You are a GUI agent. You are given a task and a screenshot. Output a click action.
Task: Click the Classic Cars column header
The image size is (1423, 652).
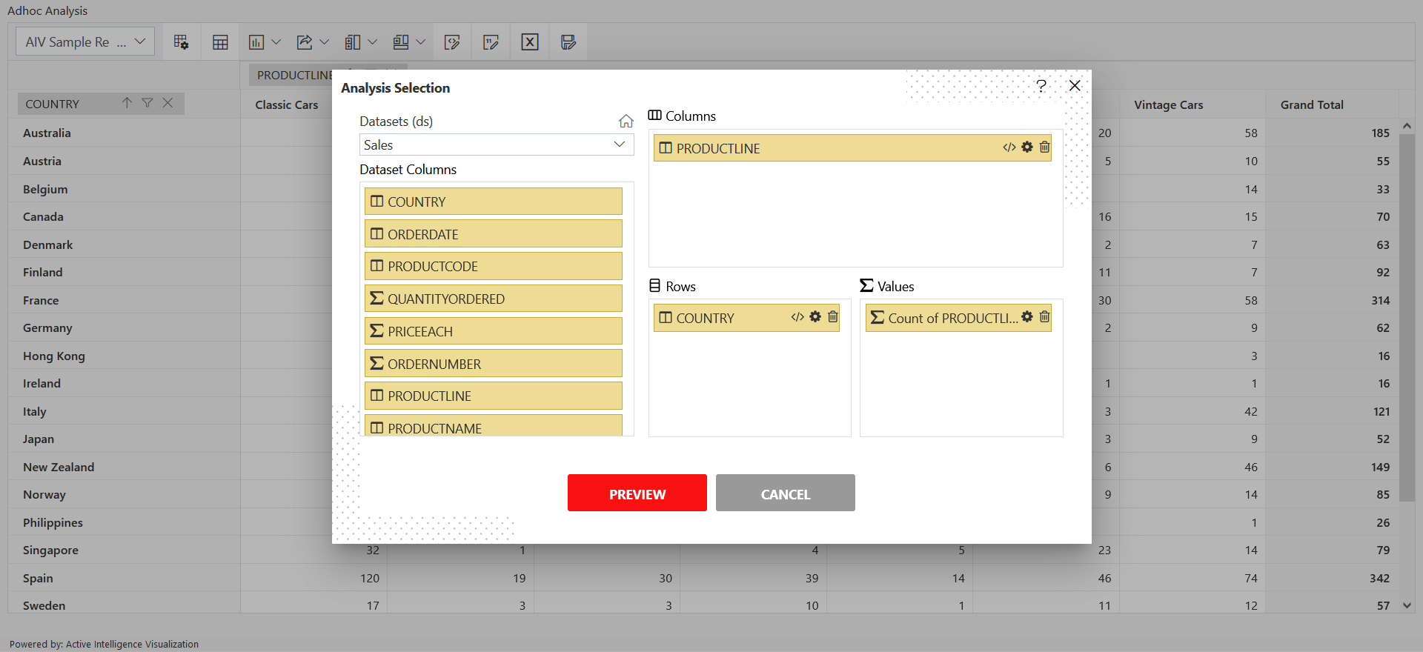click(x=287, y=104)
